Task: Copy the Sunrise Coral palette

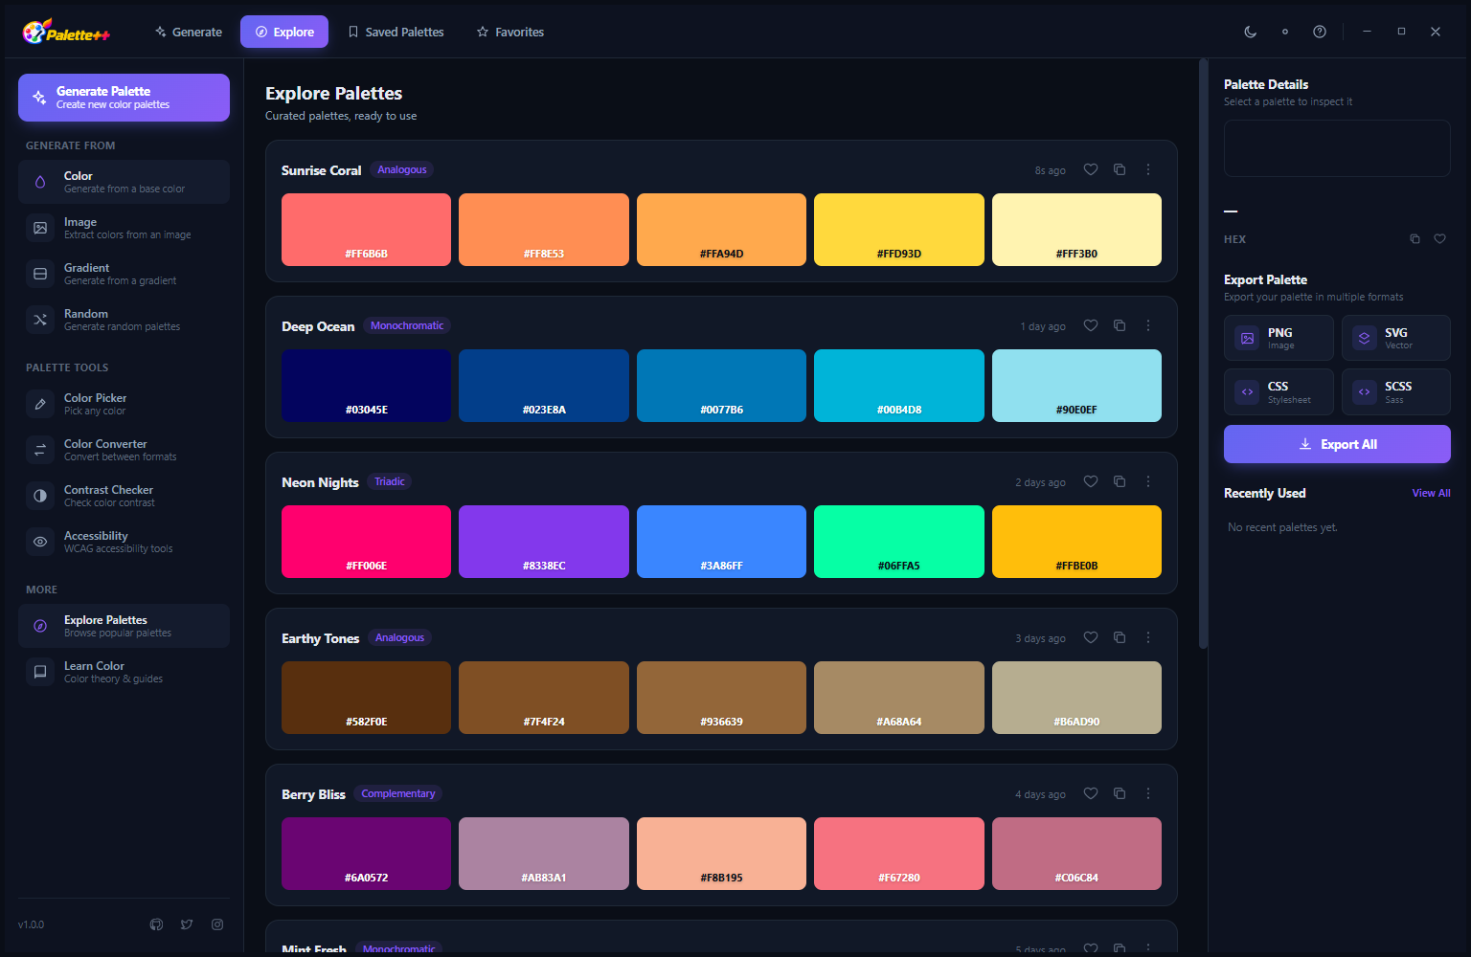Action: coord(1119,169)
